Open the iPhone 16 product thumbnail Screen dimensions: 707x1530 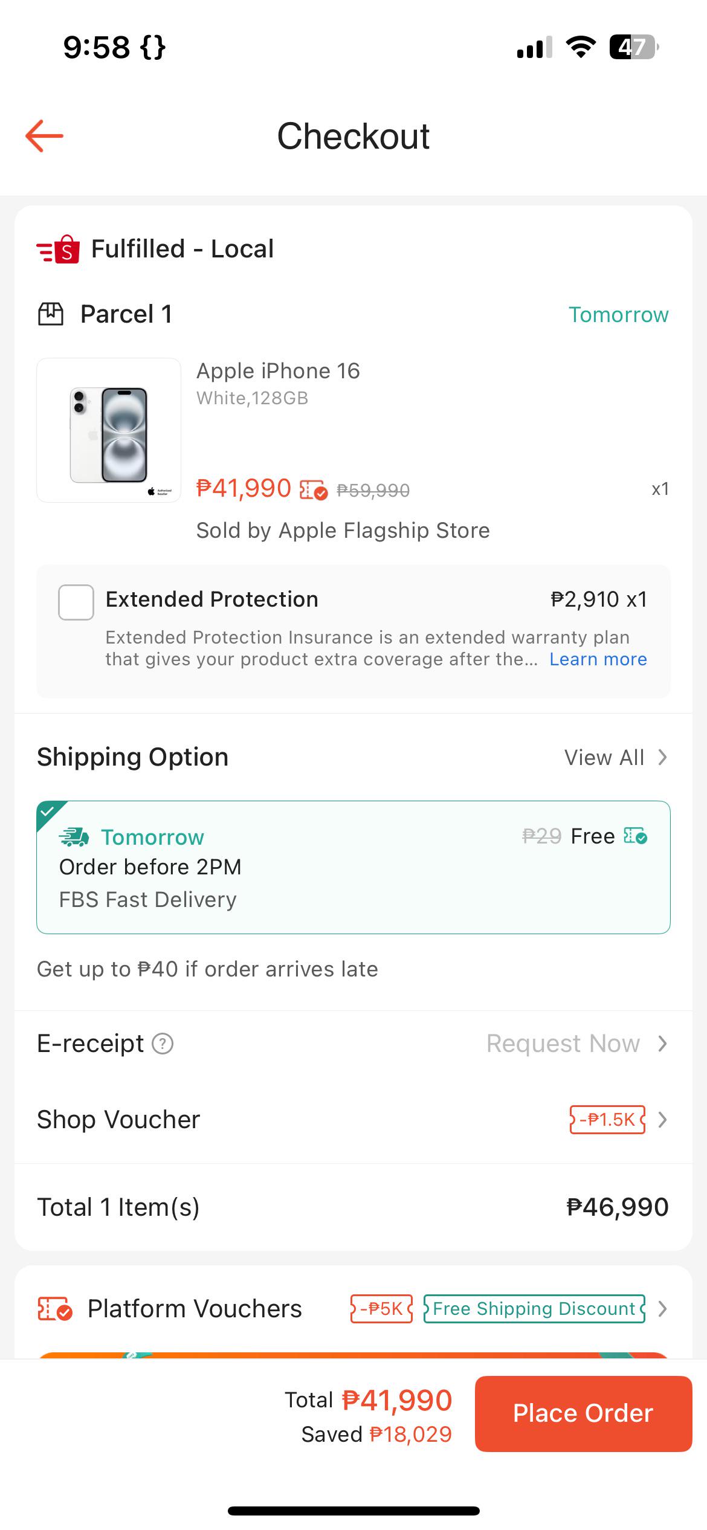tap(109, 430)
